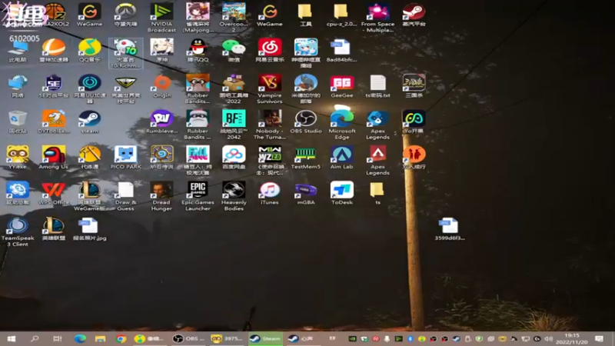
Task: Open Edge from the taskbar
Action: pyautogui.click(x=81, y=338)
